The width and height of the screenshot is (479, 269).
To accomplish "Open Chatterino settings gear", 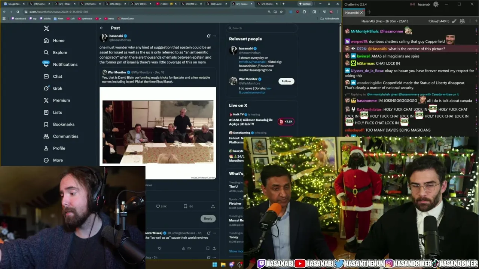I will pyautogui.click(x=436, y=4).
